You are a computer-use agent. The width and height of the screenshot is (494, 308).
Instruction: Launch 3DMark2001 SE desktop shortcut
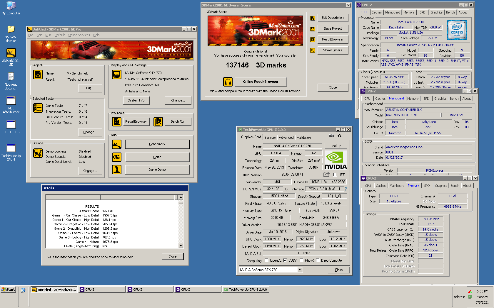[x=11, y=57]
